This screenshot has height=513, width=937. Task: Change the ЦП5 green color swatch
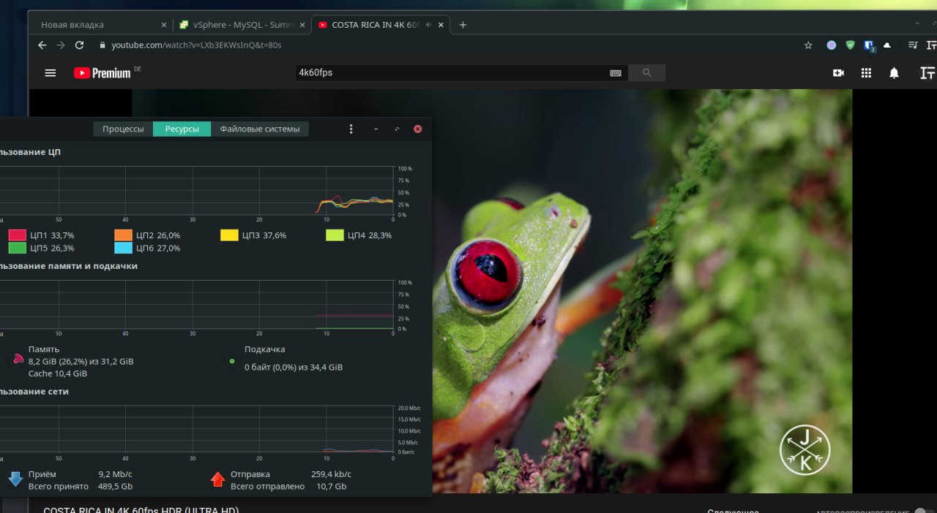17,248
